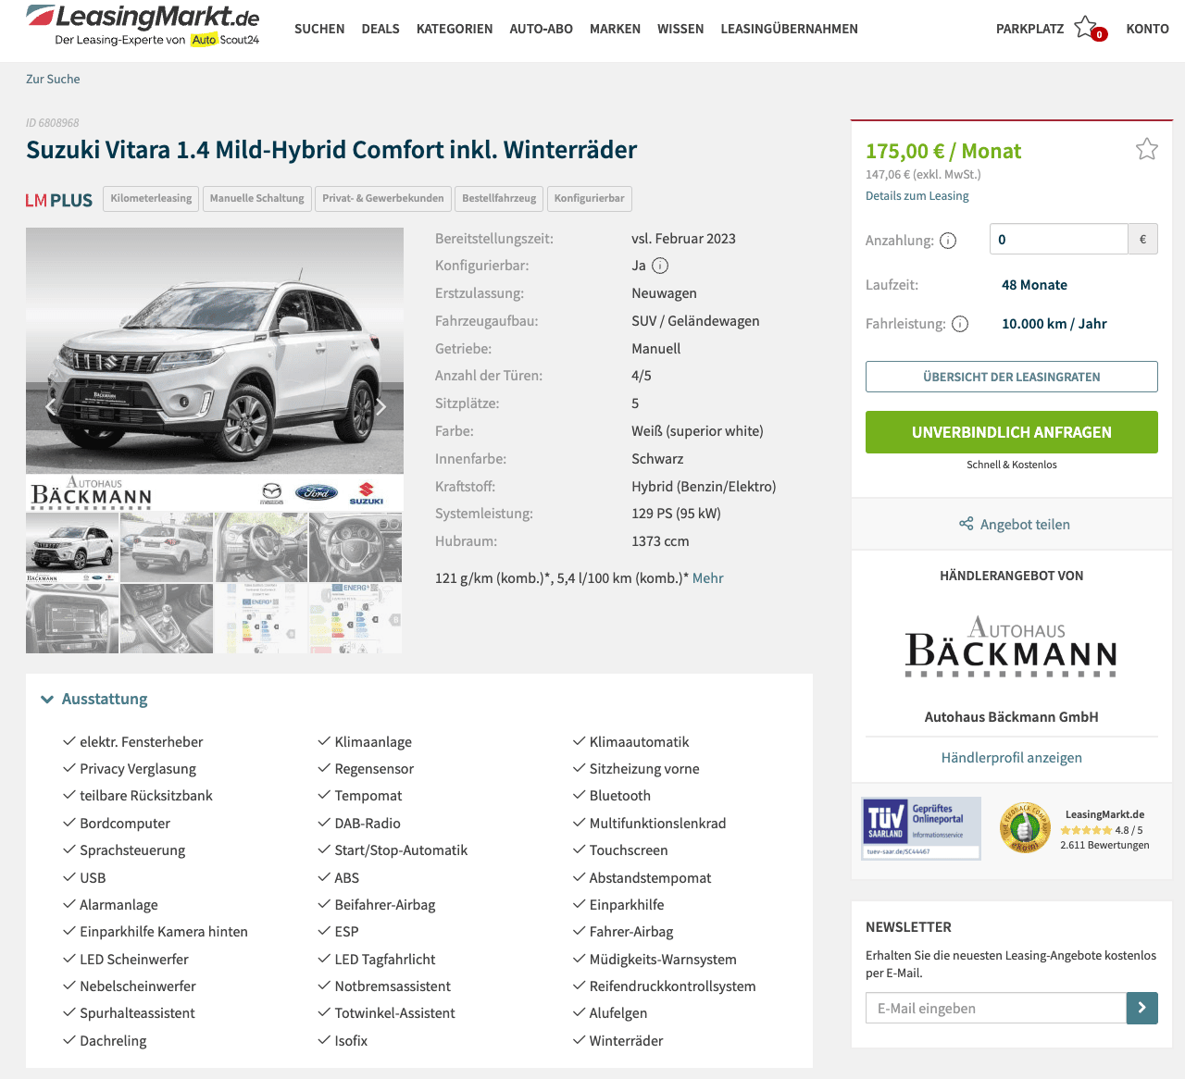Click the Bestellfahrzeug tag
The height and width of the screenshot is (1079, 1185).
[x=499, y=198]
